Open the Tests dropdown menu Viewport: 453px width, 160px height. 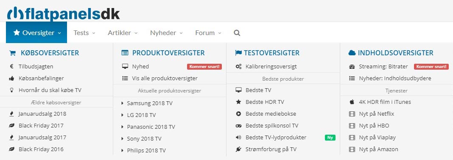point(84,33)
